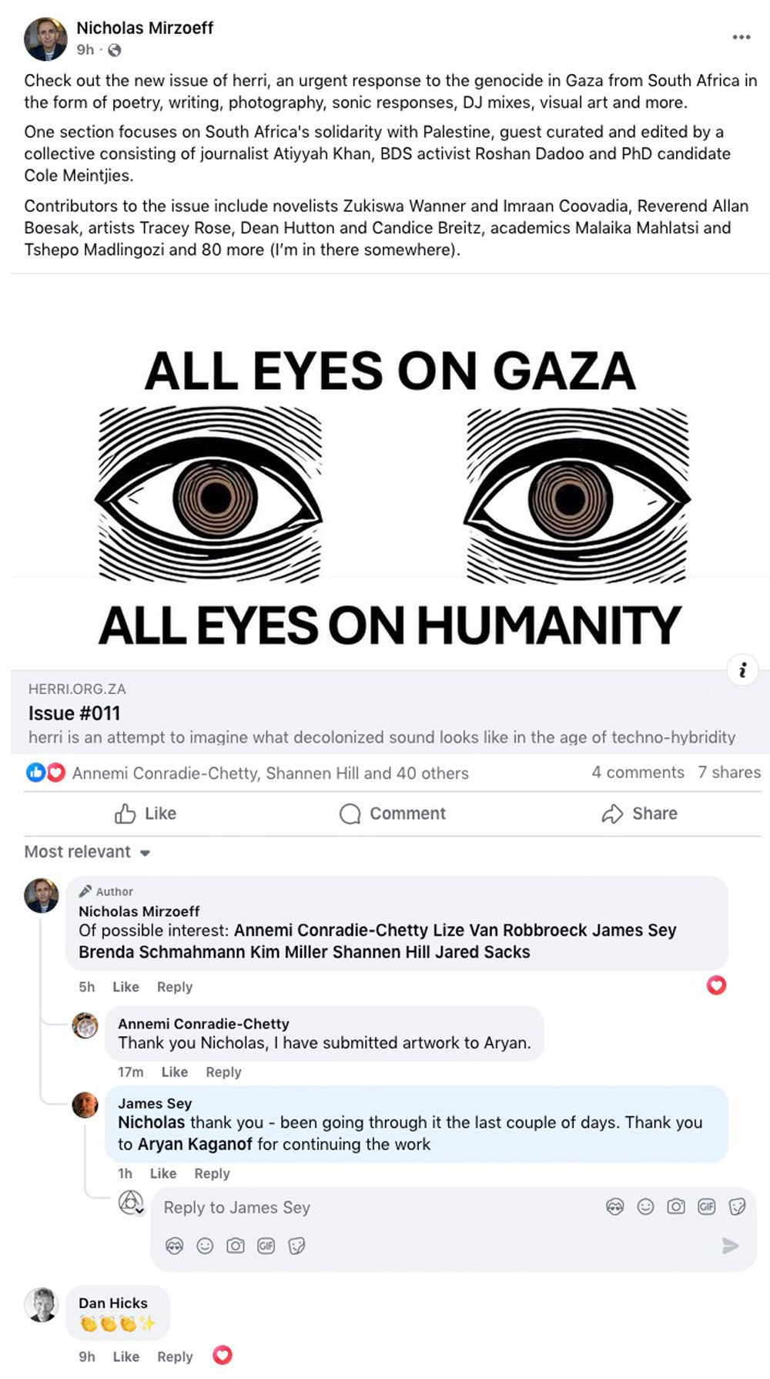Like the post with thumbs-up button
This screenshot has height=1379, width=770.
pos(146,814)
